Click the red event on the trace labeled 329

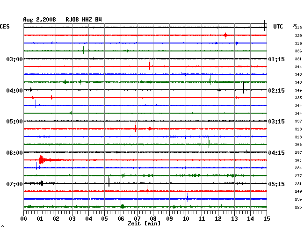225,36
